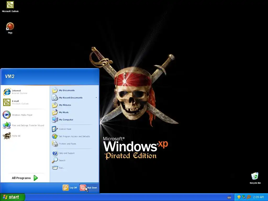Launch MyPal 68 browser
The image size is (268, 201).
click(x=25, y=136)
